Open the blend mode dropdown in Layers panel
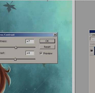Image resolution: width=95 pixels, height=93 pixels. (92, 39)
